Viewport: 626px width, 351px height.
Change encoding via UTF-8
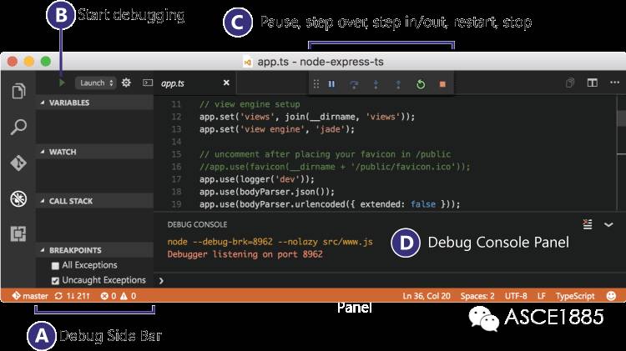(516, 296)
